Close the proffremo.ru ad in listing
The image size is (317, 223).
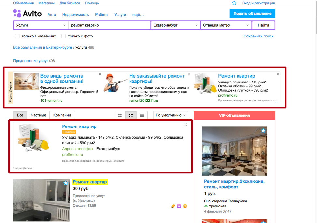click(186, 125)
